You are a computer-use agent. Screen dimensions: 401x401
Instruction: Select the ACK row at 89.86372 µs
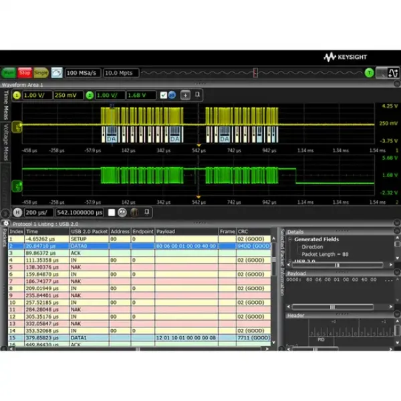pos(140,253)
